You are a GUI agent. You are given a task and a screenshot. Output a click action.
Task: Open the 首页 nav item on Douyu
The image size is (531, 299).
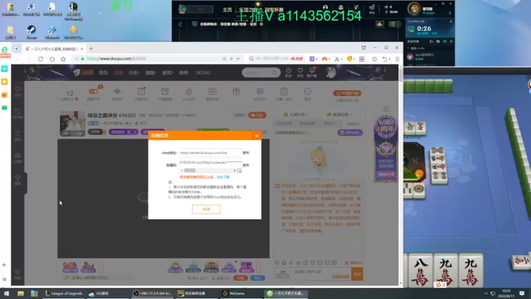[104, 73]
